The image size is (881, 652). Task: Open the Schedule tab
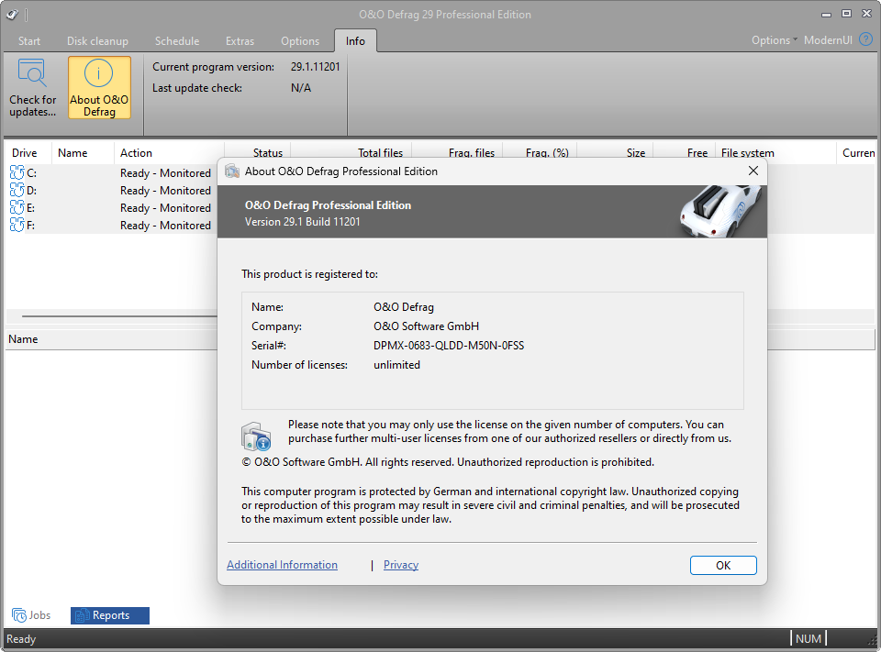pos(177,41)
